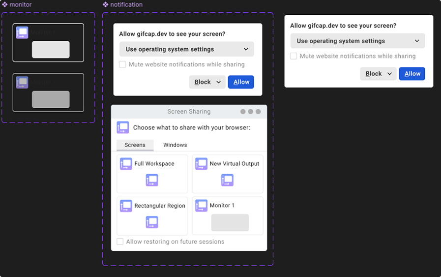441x277 pixels.
Task: Click the gifcap.dev question heading inside the notification component
Action: pos(172,34)
